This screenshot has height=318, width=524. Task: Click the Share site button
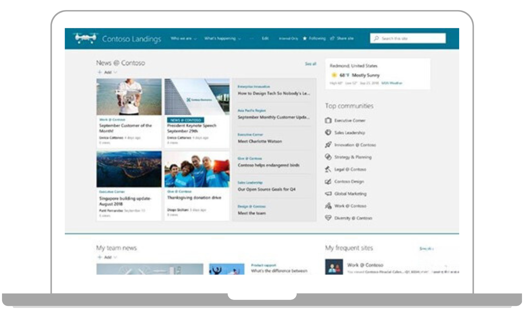tap(342, 39)
